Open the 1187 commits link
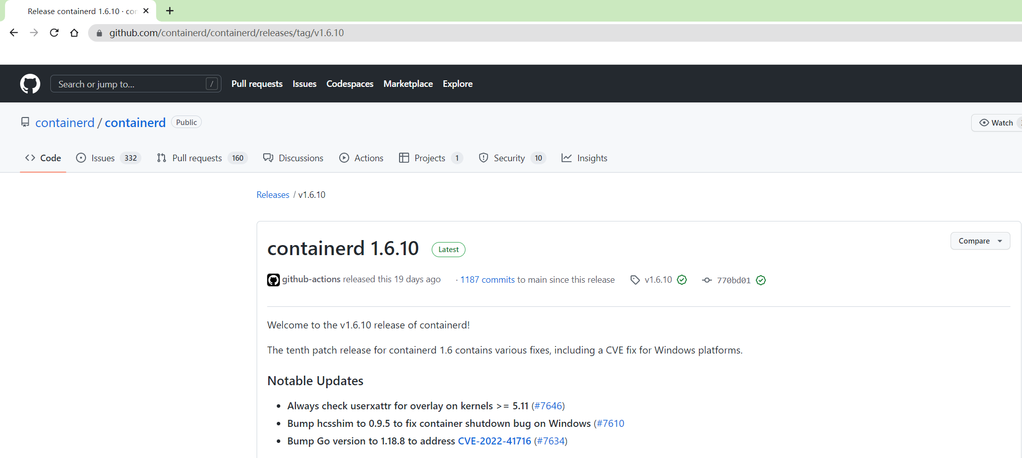The height and width of the screenshot is (458, 1022). (x=488, y=280)
